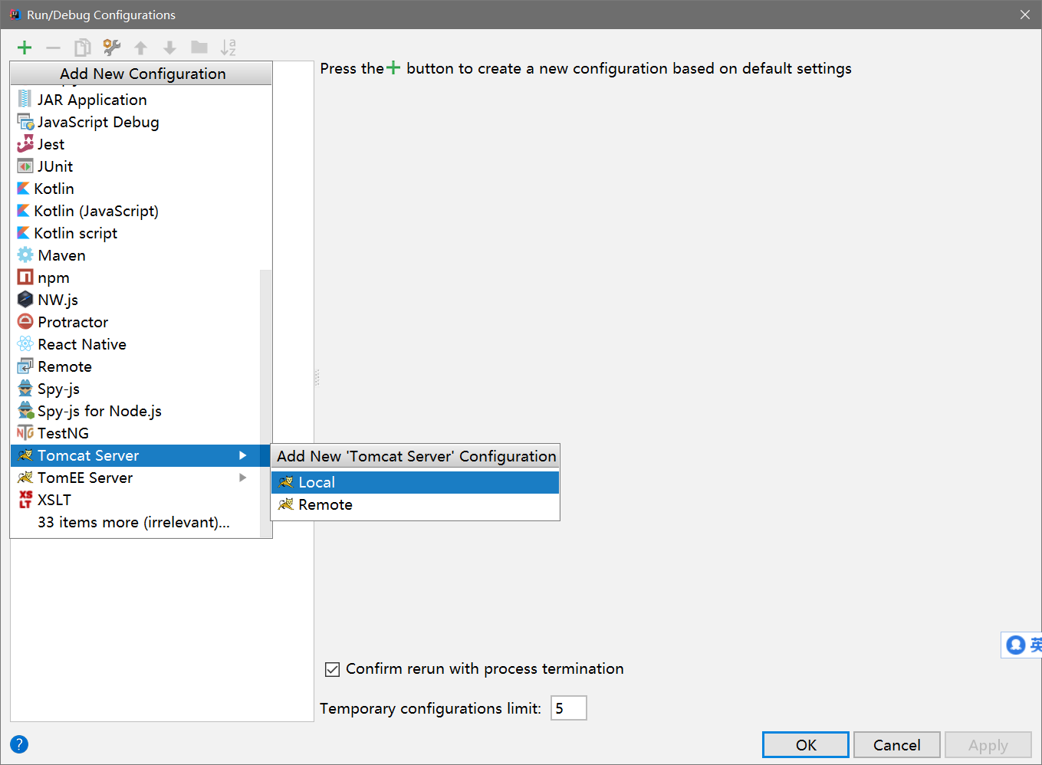
Task: Choose React Native configuration
Action: point(136,344)
